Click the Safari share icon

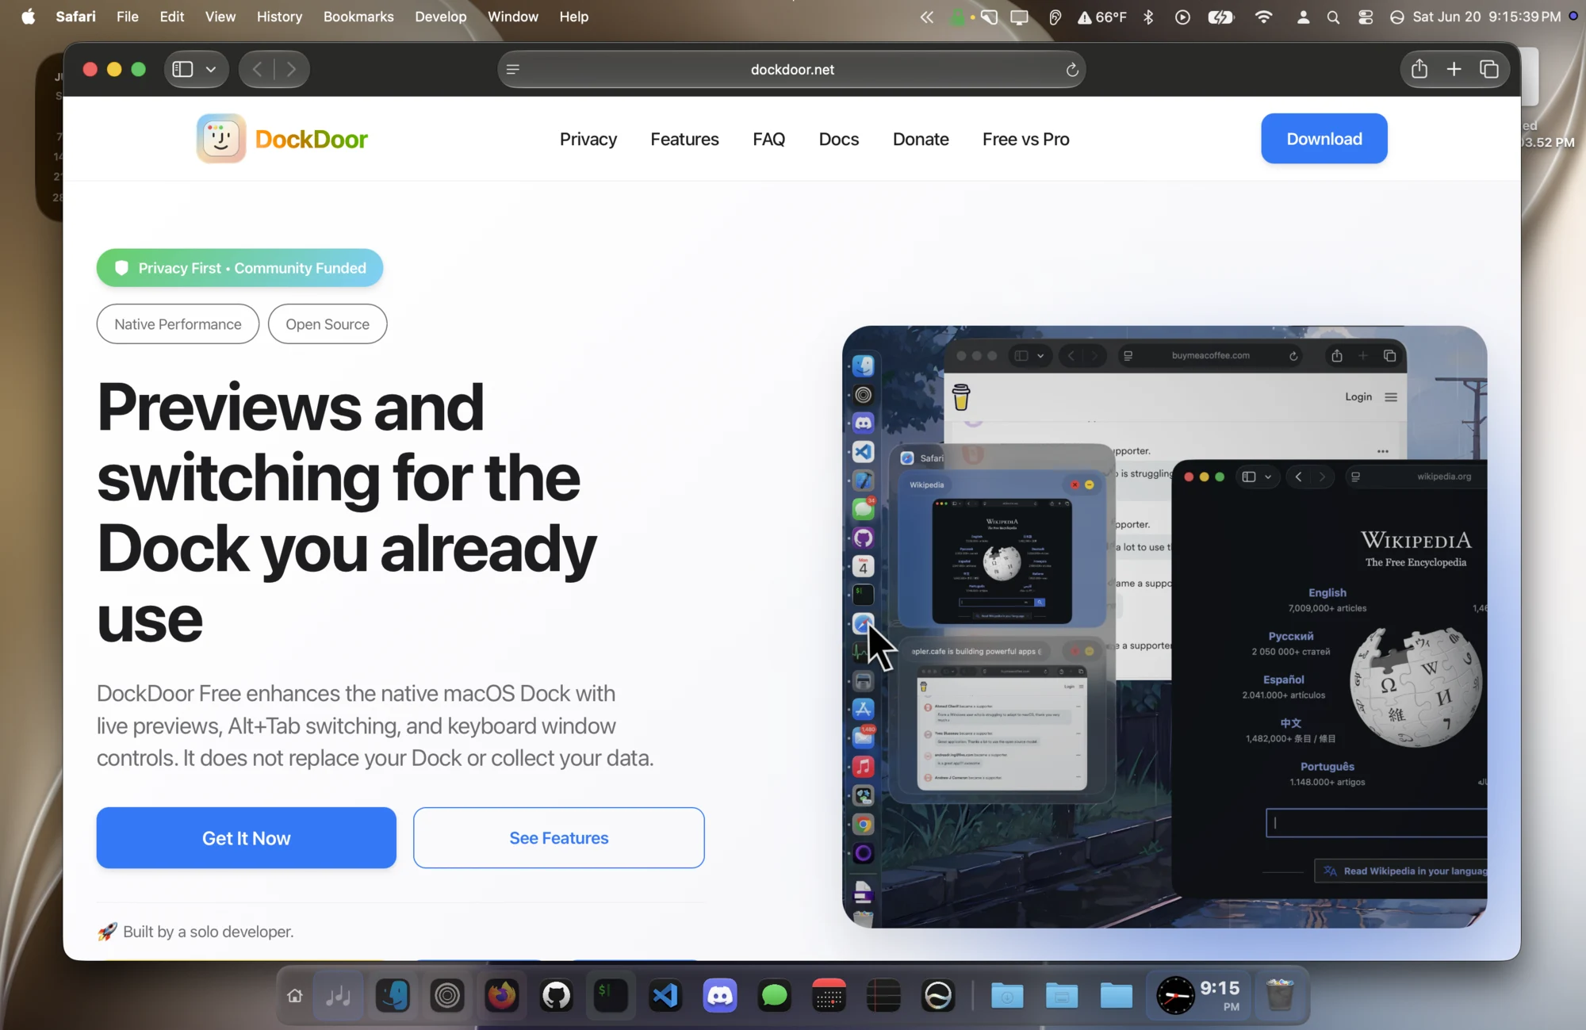pos(1419,69)
